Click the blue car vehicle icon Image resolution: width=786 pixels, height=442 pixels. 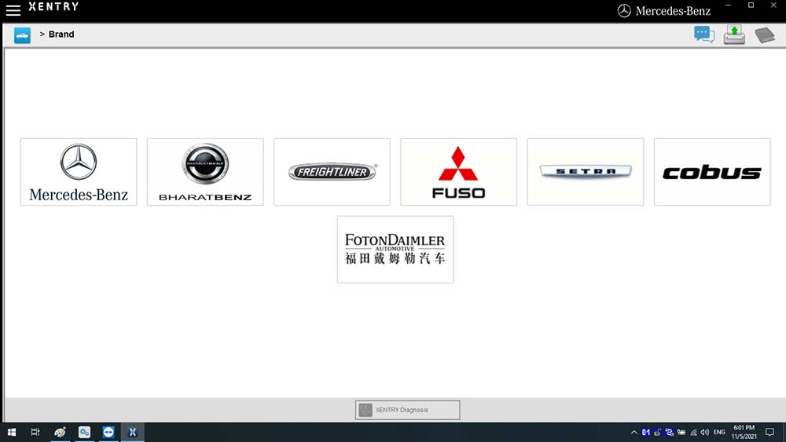click(22, 35)
